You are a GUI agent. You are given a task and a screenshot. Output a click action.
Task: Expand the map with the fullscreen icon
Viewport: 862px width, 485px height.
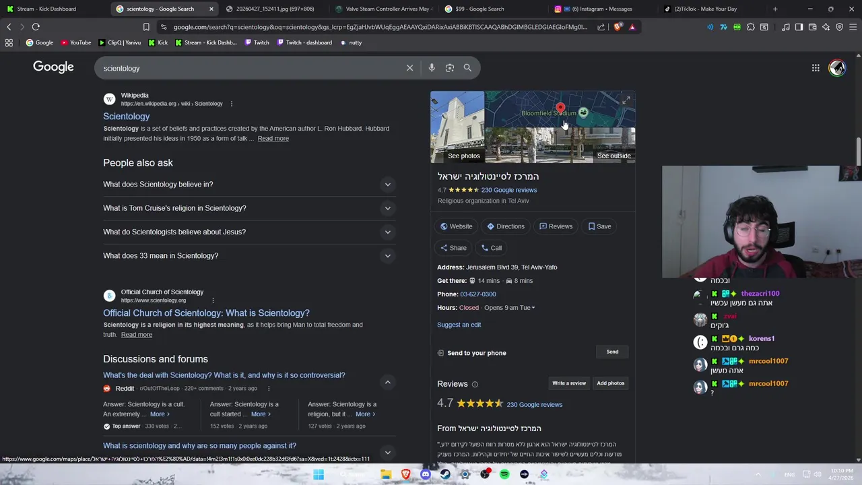click(626, 100)
